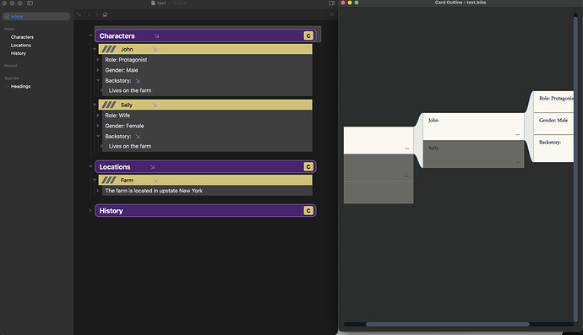This screenshot has width=583, height=335.
Task: Toggle the inspector panel icon at top right
Action: (x=332, y=3)
